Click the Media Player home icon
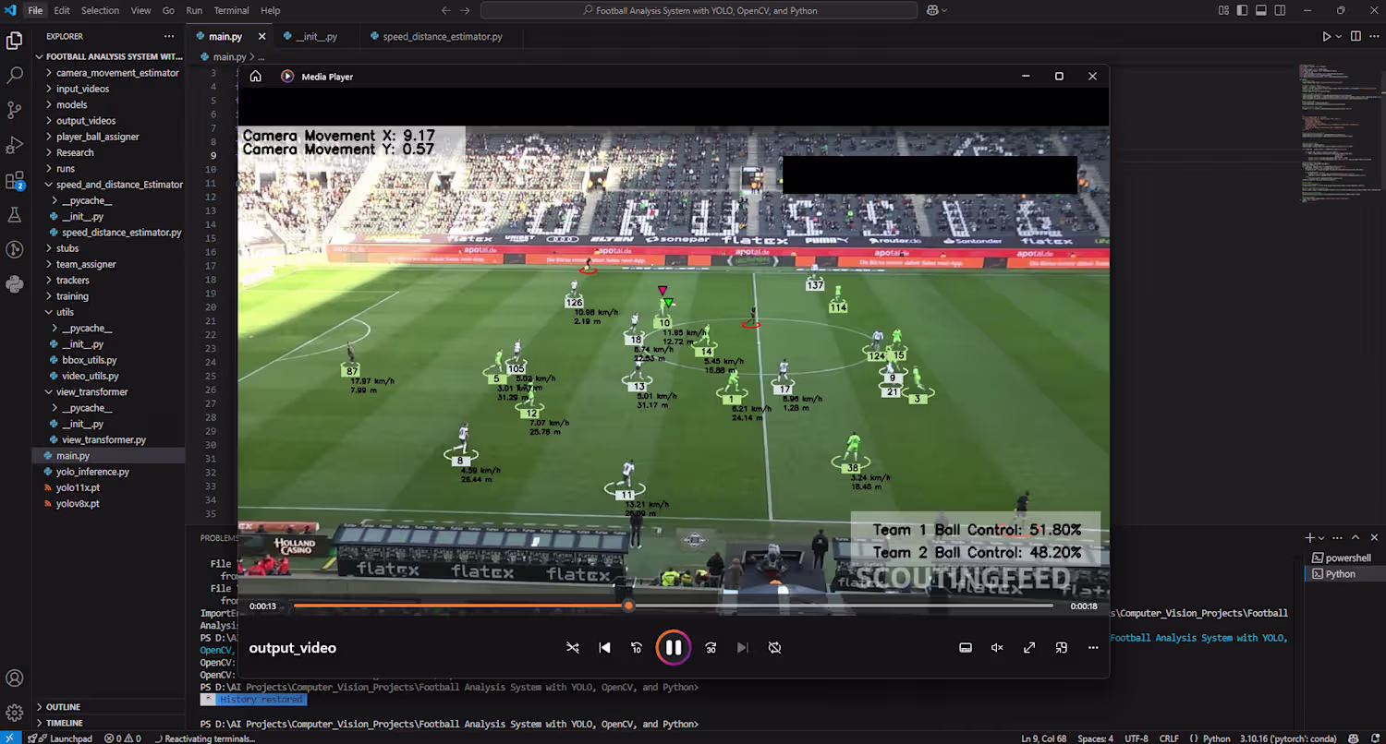The image size is (1386, 744). 256,77
